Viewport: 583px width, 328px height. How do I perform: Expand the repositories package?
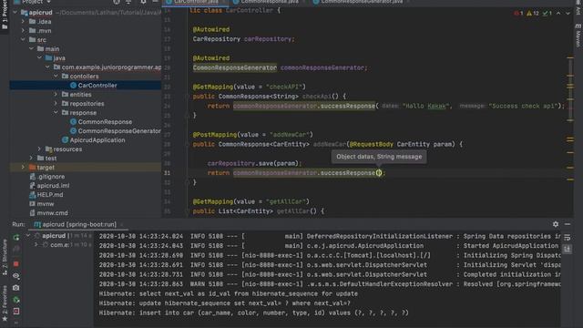click(56, 103)
